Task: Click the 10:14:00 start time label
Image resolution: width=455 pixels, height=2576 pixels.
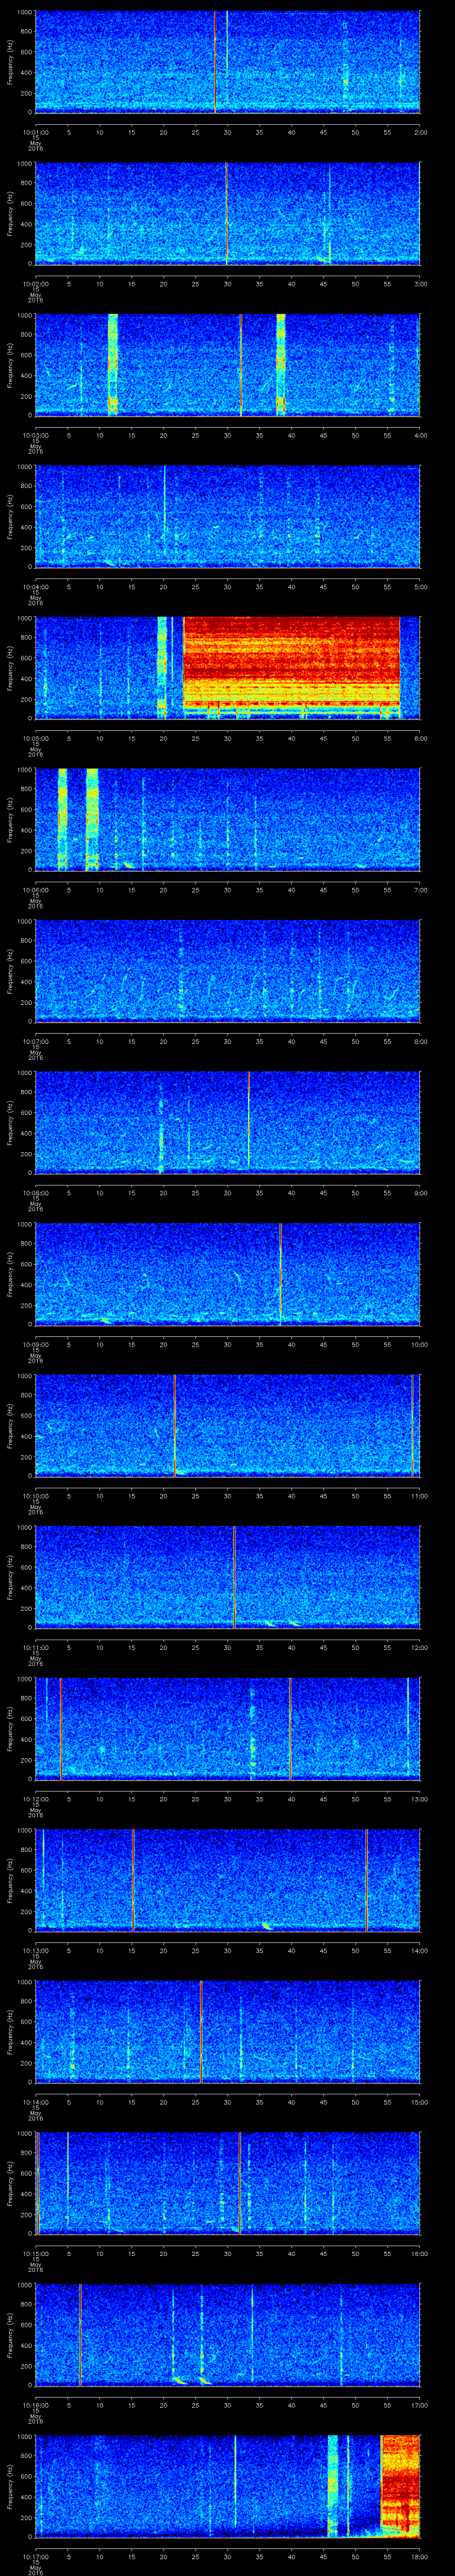Action: [36, 2101]
